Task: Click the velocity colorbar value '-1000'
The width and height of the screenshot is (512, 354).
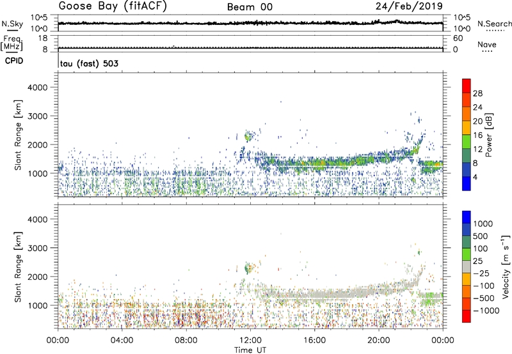Action: pyautogui.click(x=486, y=311)
